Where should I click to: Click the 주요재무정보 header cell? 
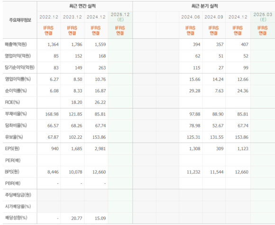(x=20, y=20)
